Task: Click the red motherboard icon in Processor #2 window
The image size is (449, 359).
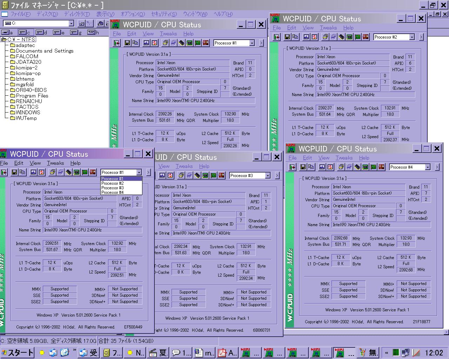Action: (366, 37)
